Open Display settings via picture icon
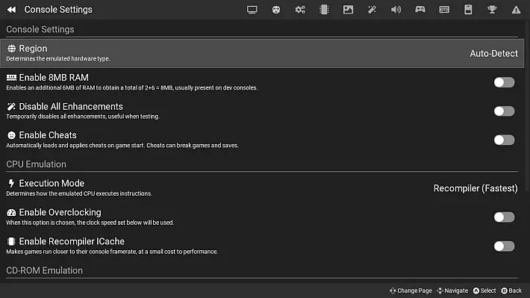The width and height of the screenshot is (530, 298). (348, 10)
